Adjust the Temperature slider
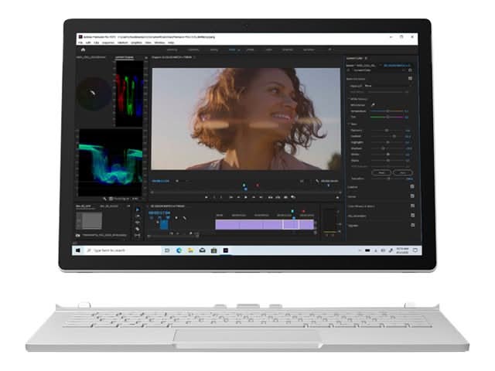This screenshot has width=495, height=371. 387,111
